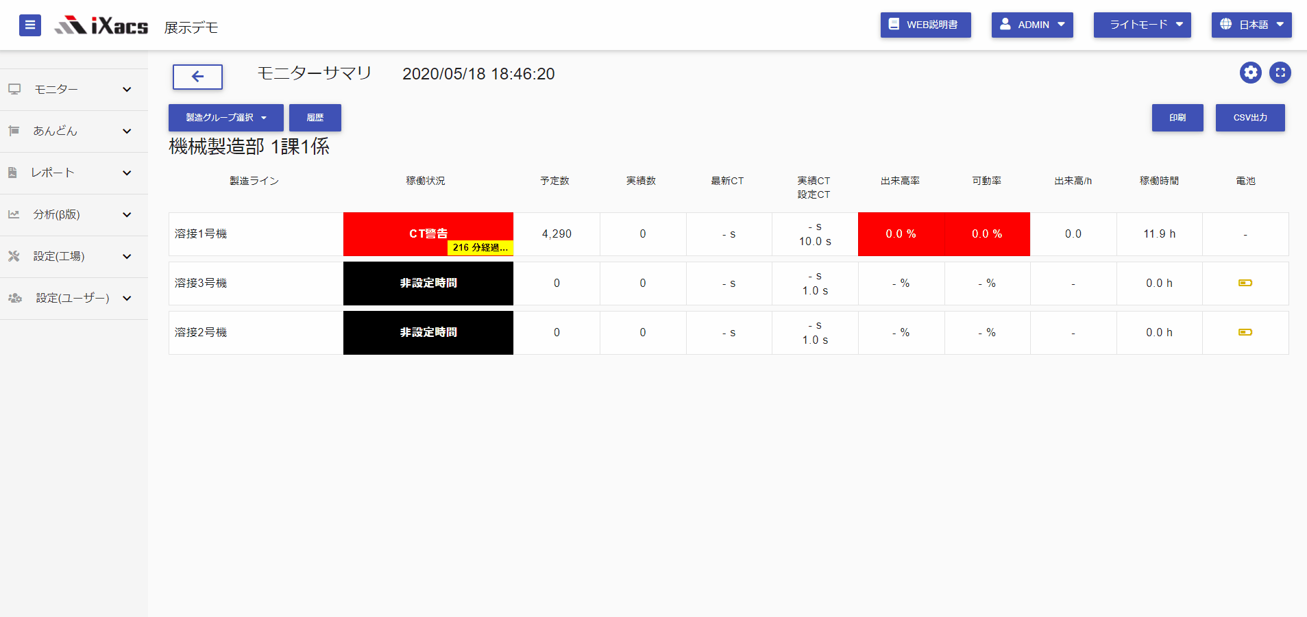Click the 出来高/h column header
Image resolution: width=1307 pixels, height=617 pixels.
coord(1073,181)
